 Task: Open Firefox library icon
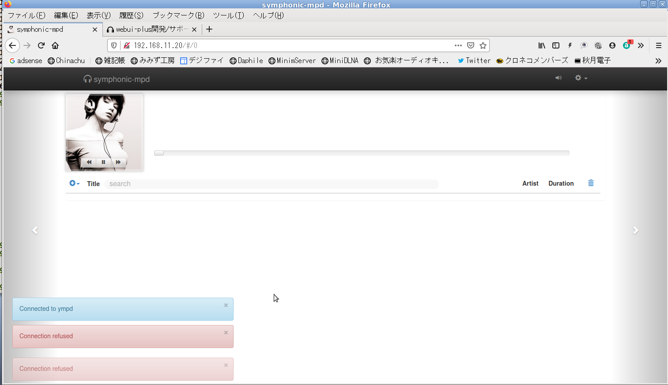(542, 45)
